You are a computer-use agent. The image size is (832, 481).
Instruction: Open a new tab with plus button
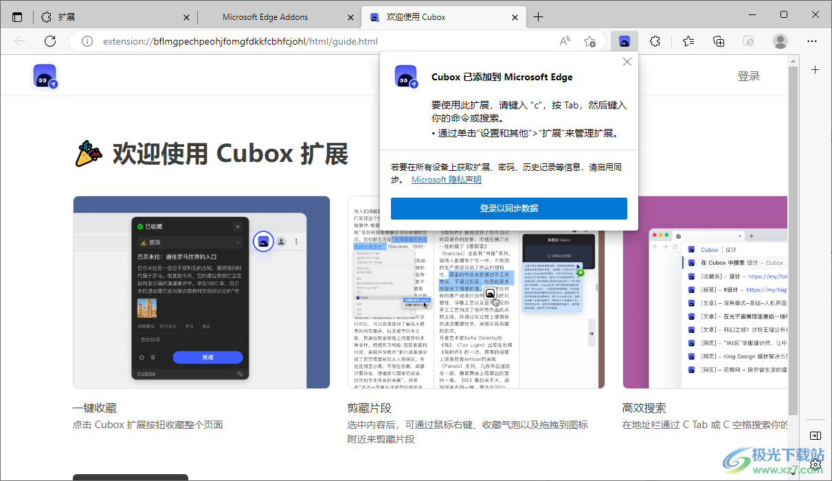[x=538, y=17]
